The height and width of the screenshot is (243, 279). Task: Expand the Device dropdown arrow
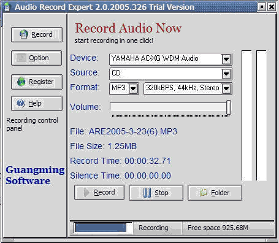(x=226, y=59)
